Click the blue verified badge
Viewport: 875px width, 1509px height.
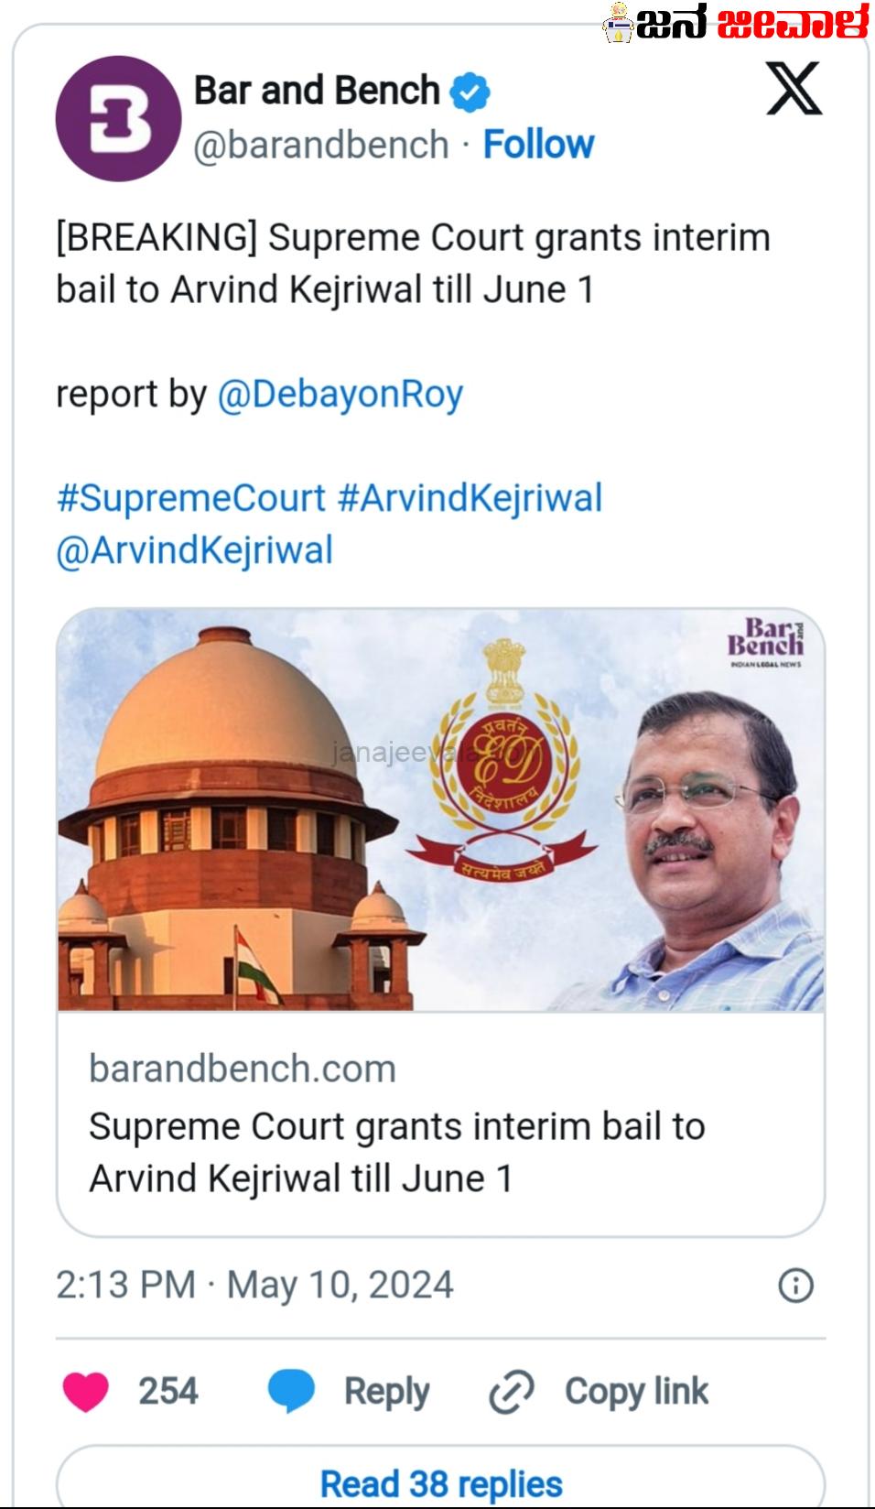tap(470, 92)
